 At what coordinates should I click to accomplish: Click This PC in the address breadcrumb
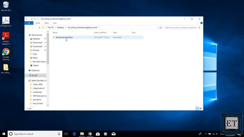point(51,27)
